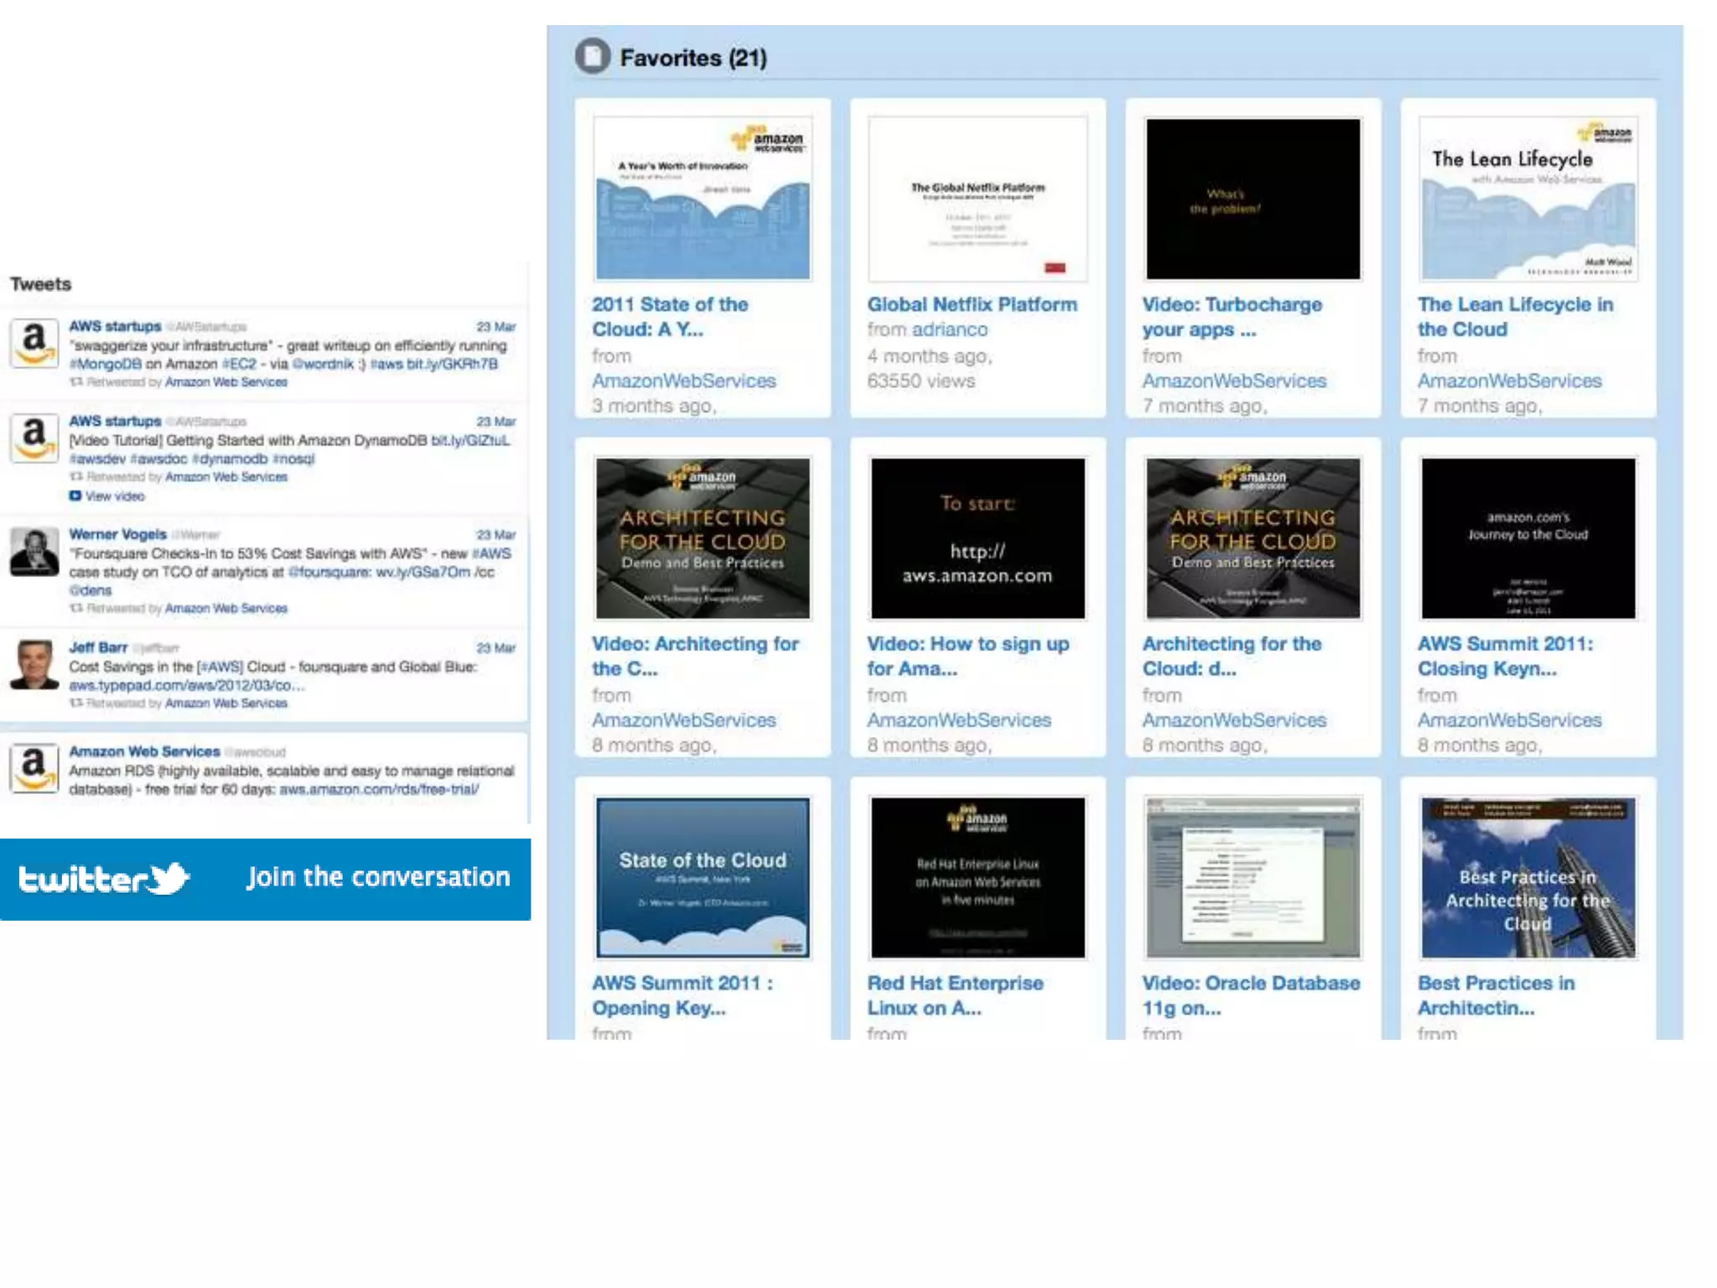Click the 'Favorites (21)' heading
1717x1288 pixels.
693,58
